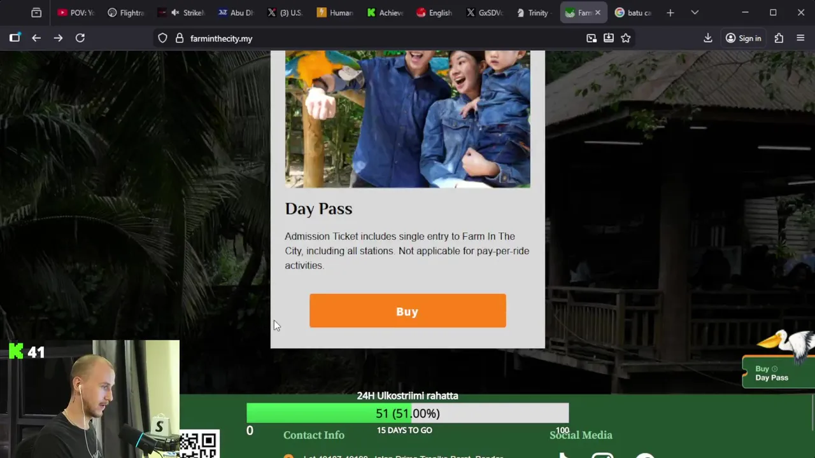Click the Instagram social media icon
Screen dimensions: 815x458
point(602,455)
